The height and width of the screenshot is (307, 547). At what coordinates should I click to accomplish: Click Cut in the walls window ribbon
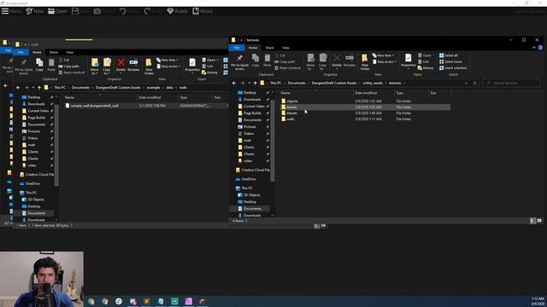pos(64,60)
